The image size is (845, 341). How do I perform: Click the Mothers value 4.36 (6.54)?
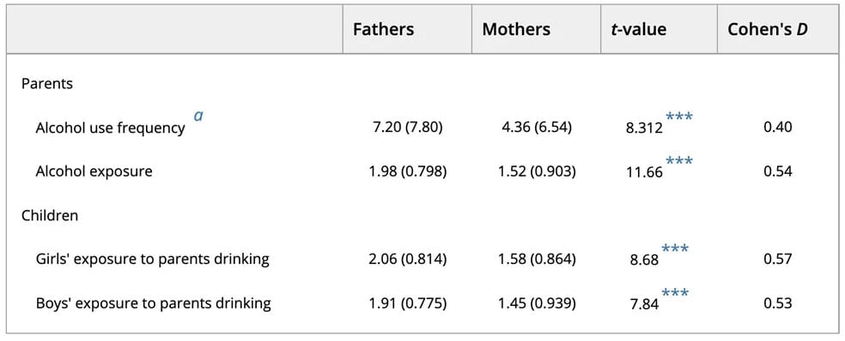point(537,128)
